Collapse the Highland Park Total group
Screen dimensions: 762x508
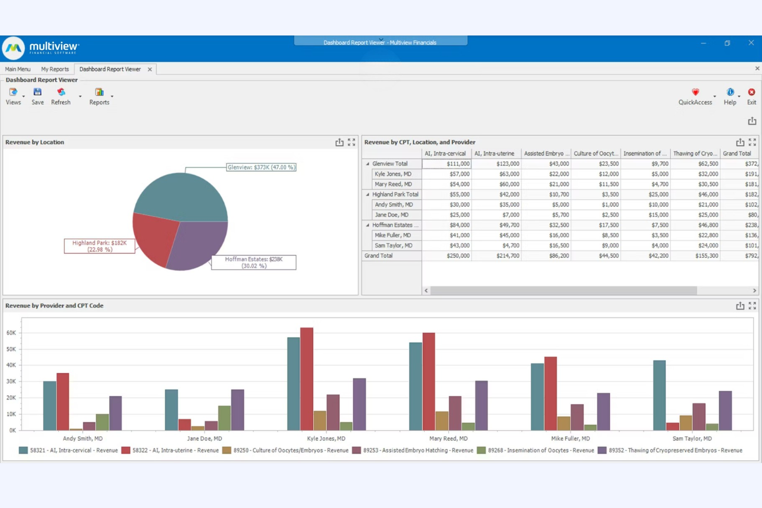click(367, 194)
